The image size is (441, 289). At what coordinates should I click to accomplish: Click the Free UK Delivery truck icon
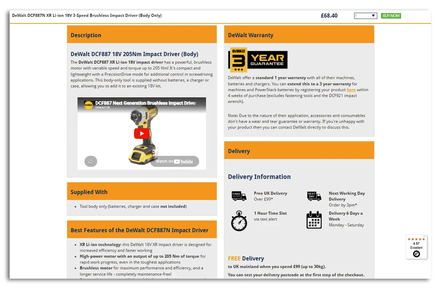[239, 196]
